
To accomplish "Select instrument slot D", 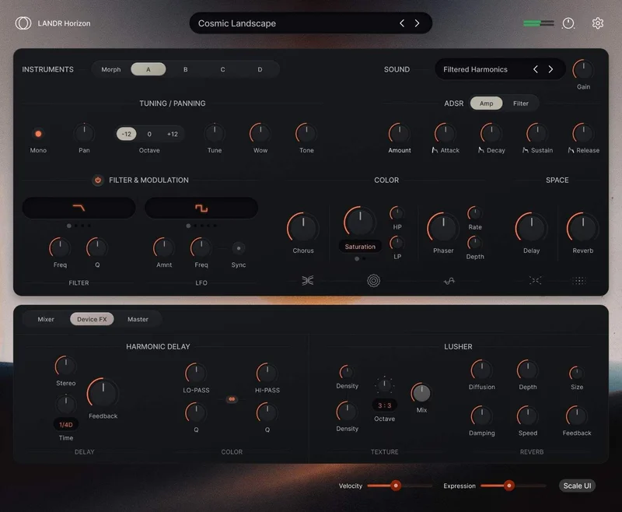I will pos(260,69).
